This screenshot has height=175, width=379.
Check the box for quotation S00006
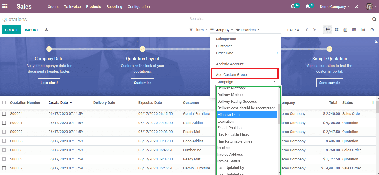(x=4, y=150)
